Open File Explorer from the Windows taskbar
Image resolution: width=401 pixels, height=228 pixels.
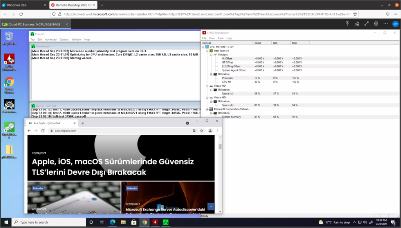point(123,223)
